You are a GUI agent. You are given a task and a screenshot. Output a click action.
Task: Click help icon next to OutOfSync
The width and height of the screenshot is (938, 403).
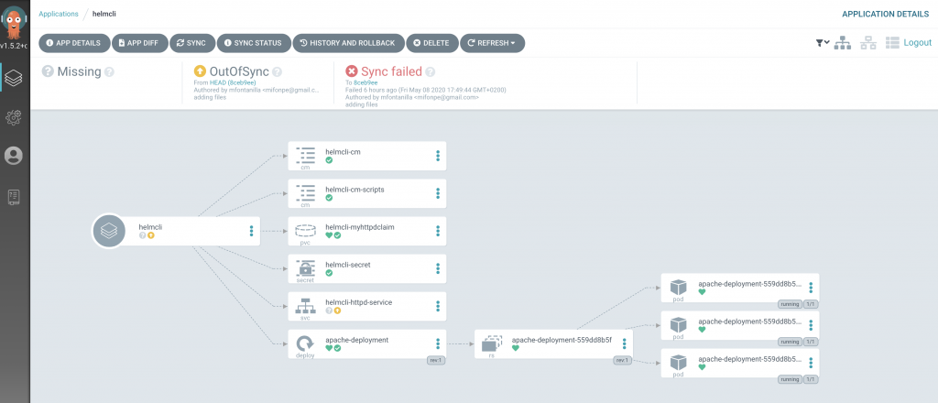[277, 71]
